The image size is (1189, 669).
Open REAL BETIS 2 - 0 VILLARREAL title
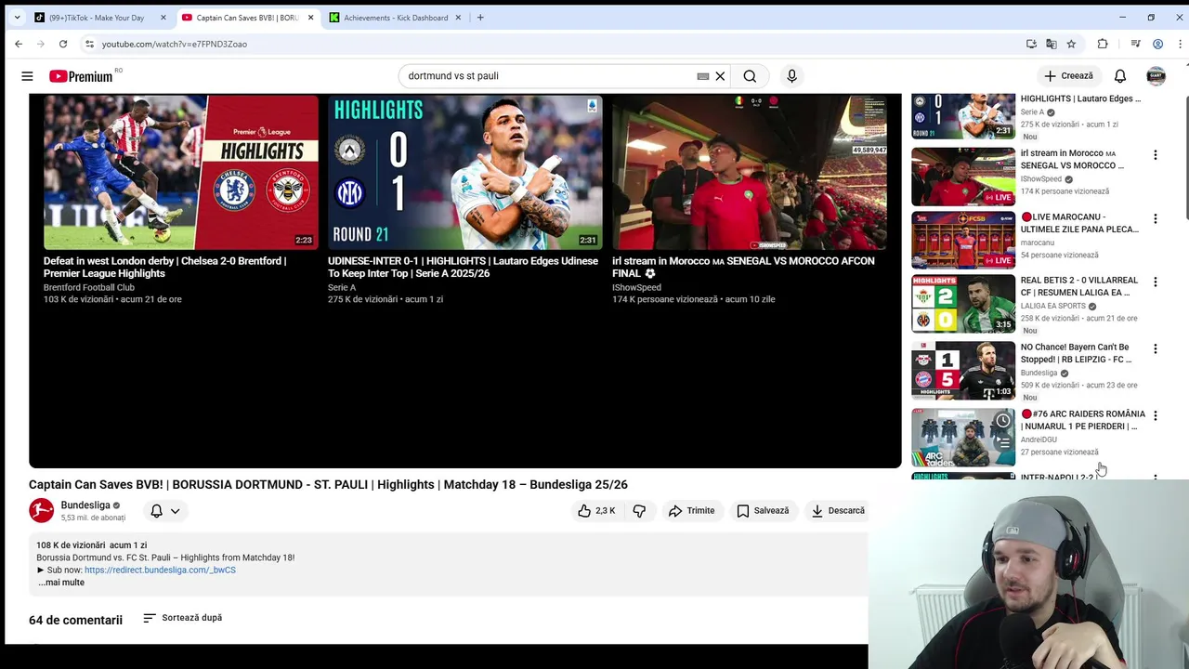(1078, 286)
